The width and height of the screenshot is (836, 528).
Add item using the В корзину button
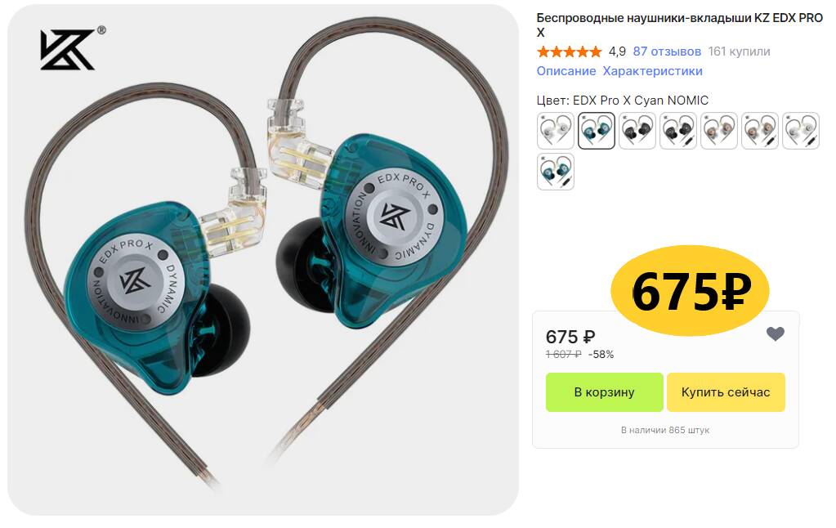604,392
